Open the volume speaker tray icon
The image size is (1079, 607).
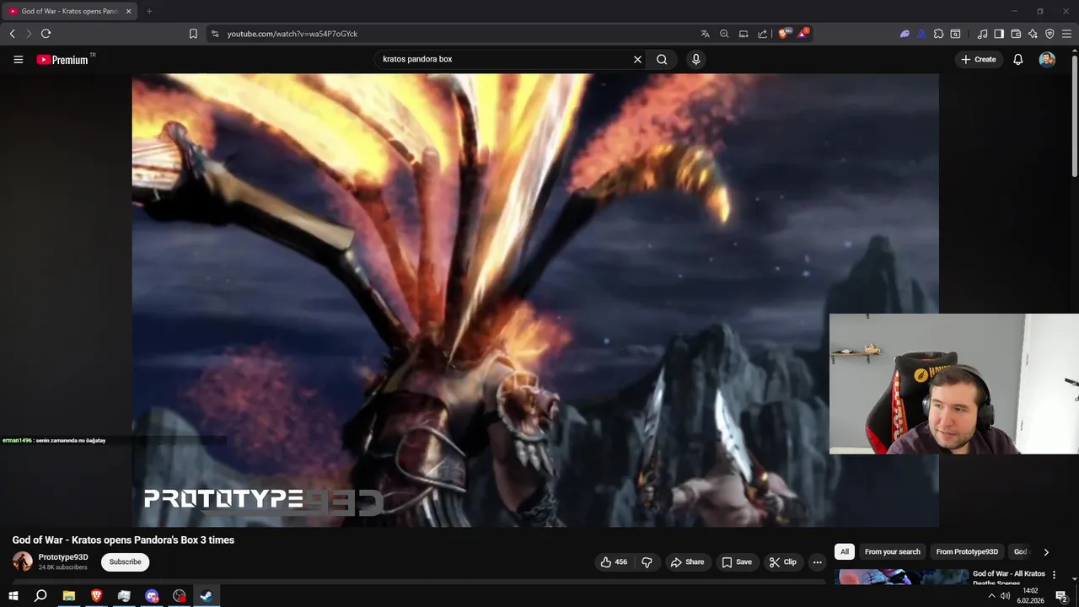tap(1006, 596)
